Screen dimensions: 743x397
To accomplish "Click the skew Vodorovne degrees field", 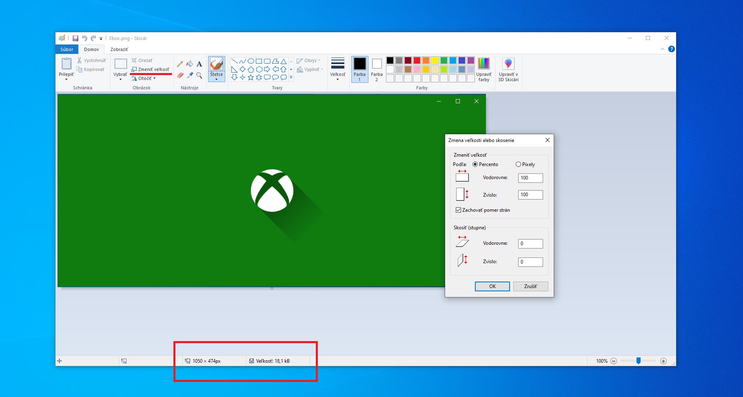I will tap(530, 244).
